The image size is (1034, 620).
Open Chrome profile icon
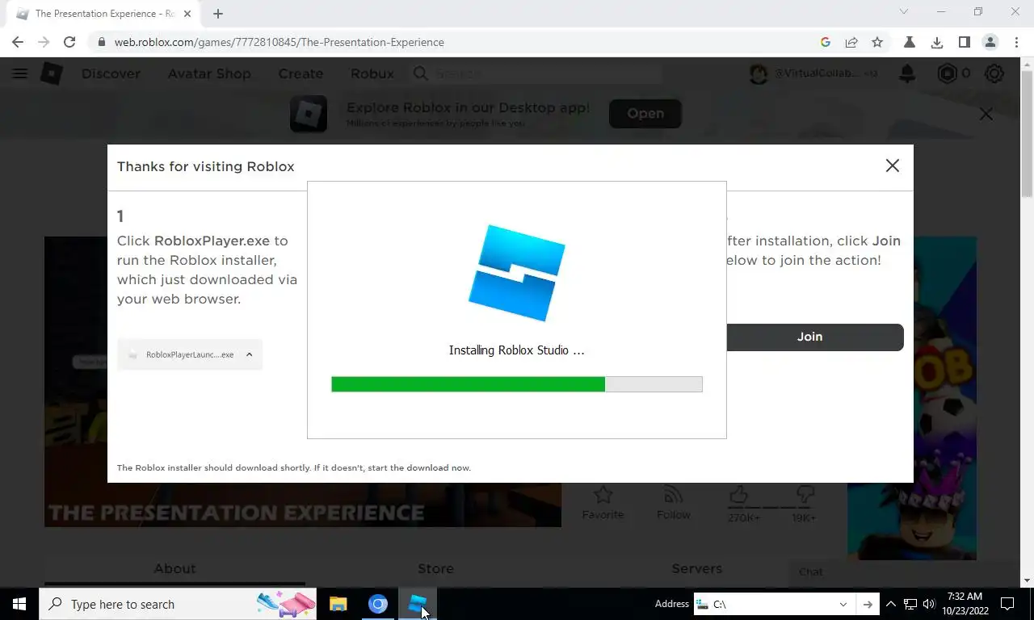(x=990, y=42)
